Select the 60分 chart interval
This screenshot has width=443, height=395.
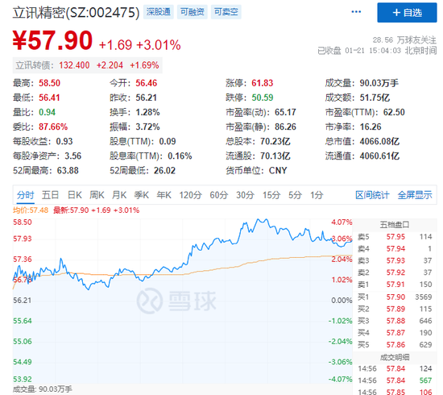tap(218, 195)
